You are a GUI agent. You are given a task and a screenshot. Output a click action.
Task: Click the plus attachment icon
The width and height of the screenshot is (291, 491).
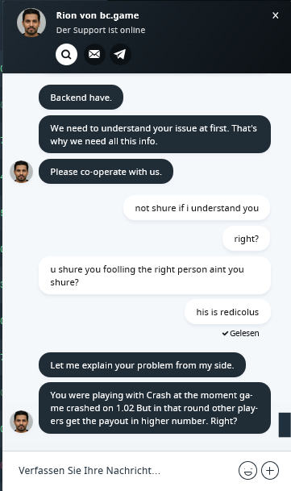pos(270,470)
